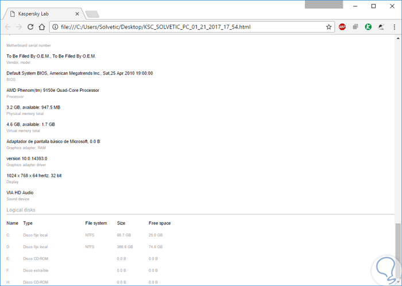
Task: Click the 'Motherboard serial number' label
Action: [29, 45]
